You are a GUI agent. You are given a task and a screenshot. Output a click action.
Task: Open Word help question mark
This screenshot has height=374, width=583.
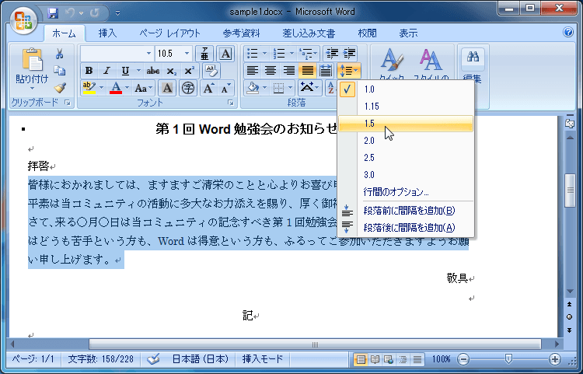point(568,33)
